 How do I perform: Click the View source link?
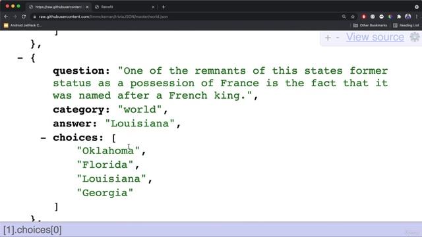click(x=375, y=37)
